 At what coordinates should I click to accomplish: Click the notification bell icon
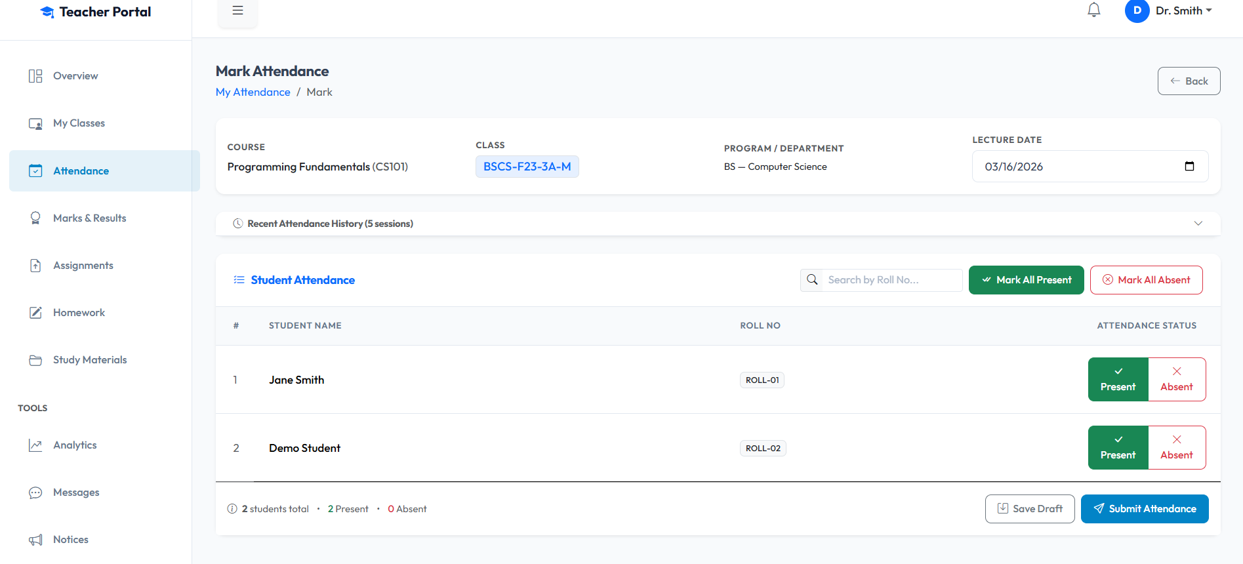1093,10
